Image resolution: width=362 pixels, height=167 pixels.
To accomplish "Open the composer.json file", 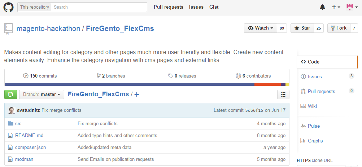I will point(30,148).
